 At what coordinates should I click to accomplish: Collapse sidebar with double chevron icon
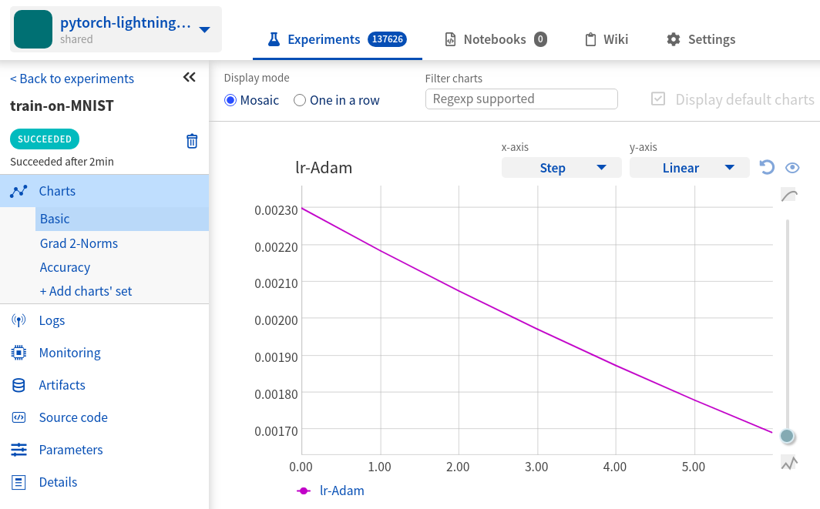pyautogui.click(x=189, y=77)
